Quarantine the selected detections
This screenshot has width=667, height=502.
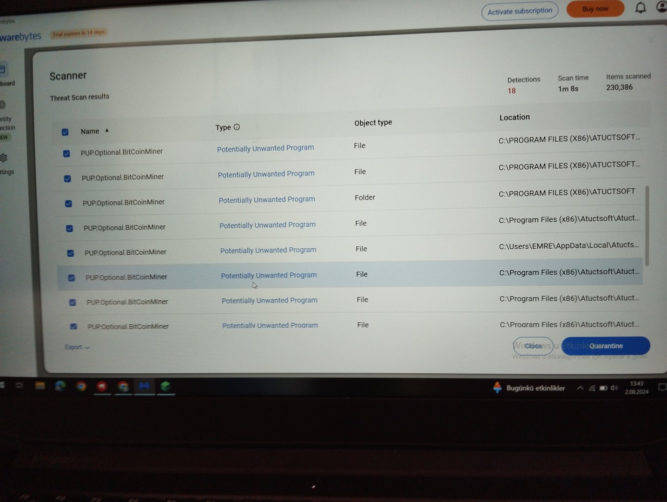tap(606, 346)
